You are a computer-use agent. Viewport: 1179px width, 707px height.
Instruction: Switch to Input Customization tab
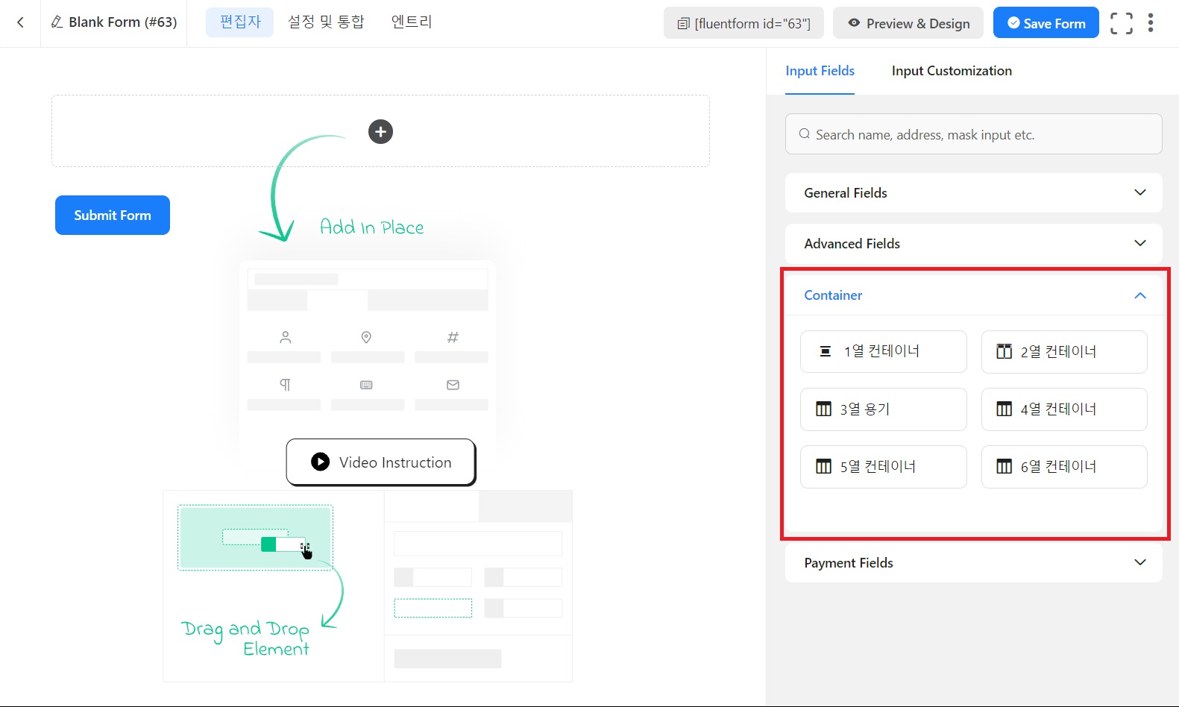[x=952, y=71]
